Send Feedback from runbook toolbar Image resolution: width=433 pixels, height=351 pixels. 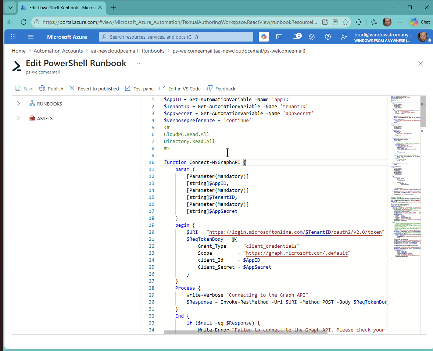(221, 89)
